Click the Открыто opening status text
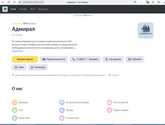165x125 pixels. click(115, 75)
